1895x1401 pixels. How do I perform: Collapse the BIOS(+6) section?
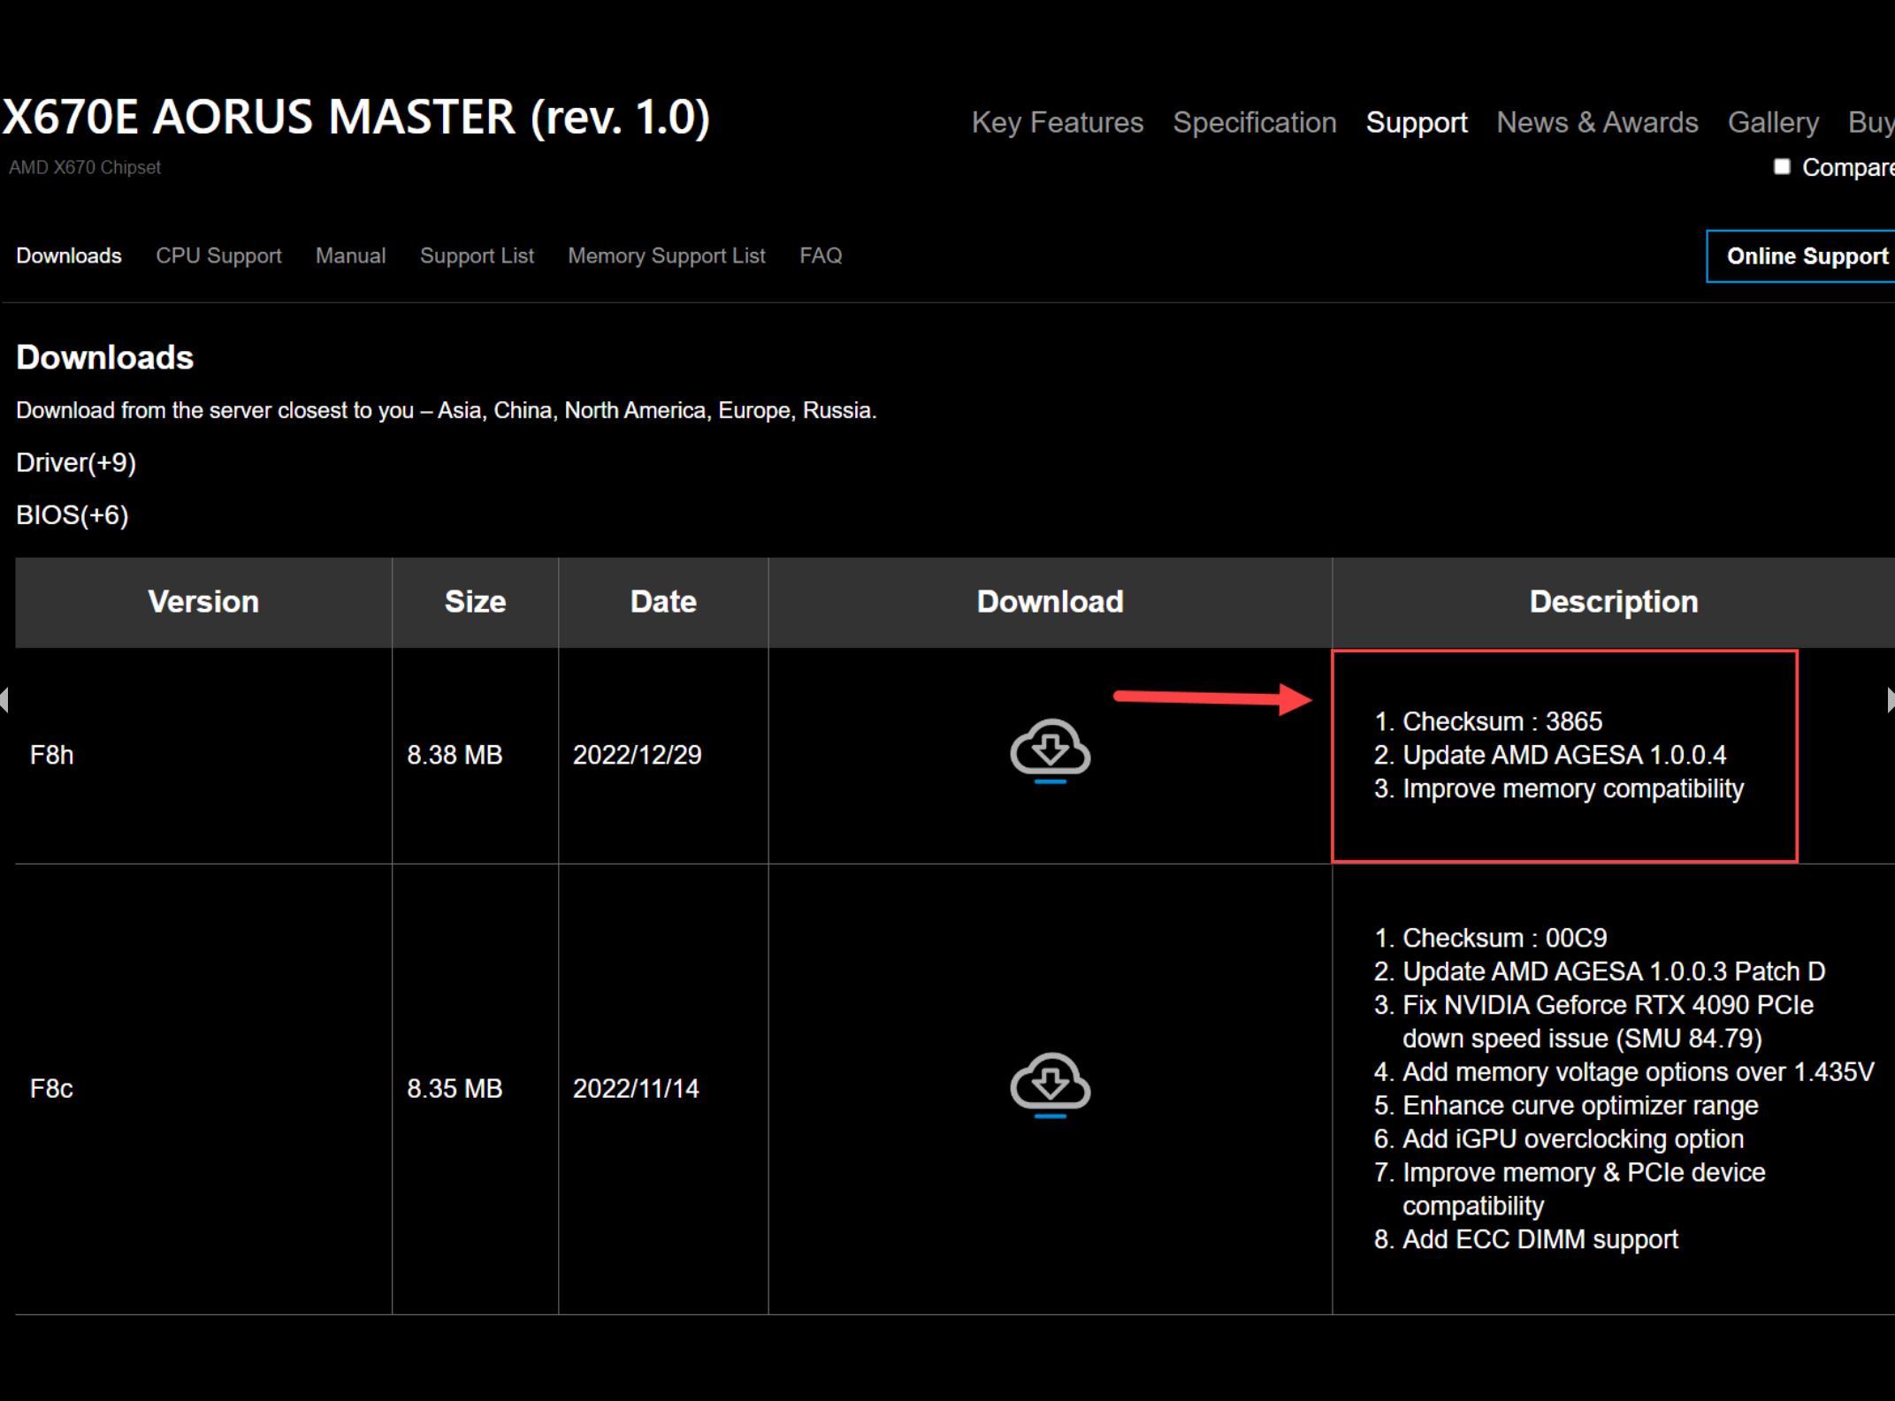(73, 515)
